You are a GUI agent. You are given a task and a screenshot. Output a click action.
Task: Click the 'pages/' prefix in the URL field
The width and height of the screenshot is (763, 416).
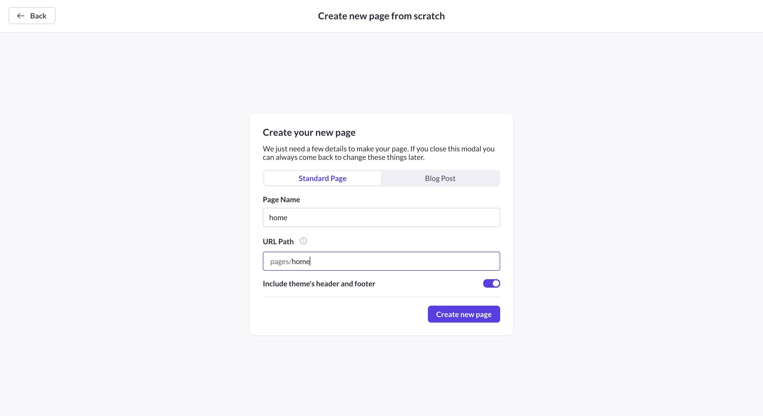tap(281, 261)
